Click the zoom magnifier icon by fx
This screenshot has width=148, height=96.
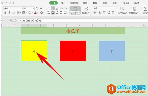point(11,20)
